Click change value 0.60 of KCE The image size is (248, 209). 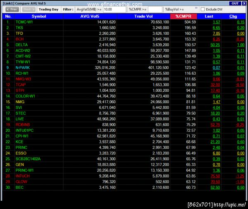click(x=241, y=142)
